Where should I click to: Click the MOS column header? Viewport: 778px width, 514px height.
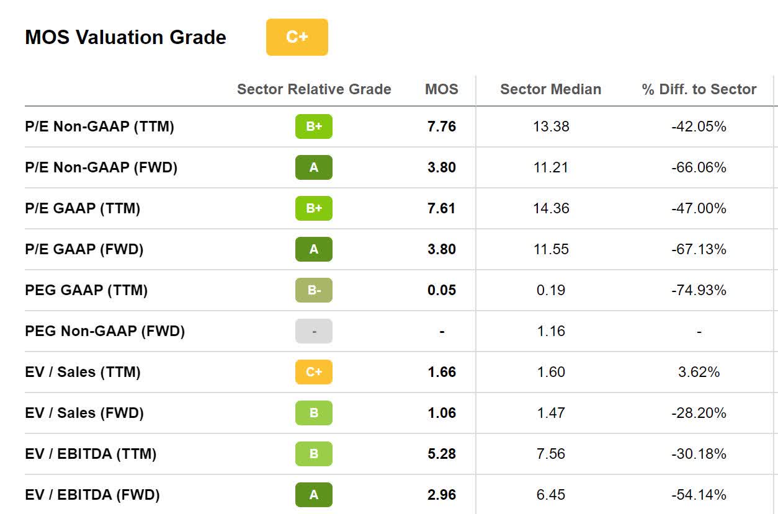click(442, 89)
